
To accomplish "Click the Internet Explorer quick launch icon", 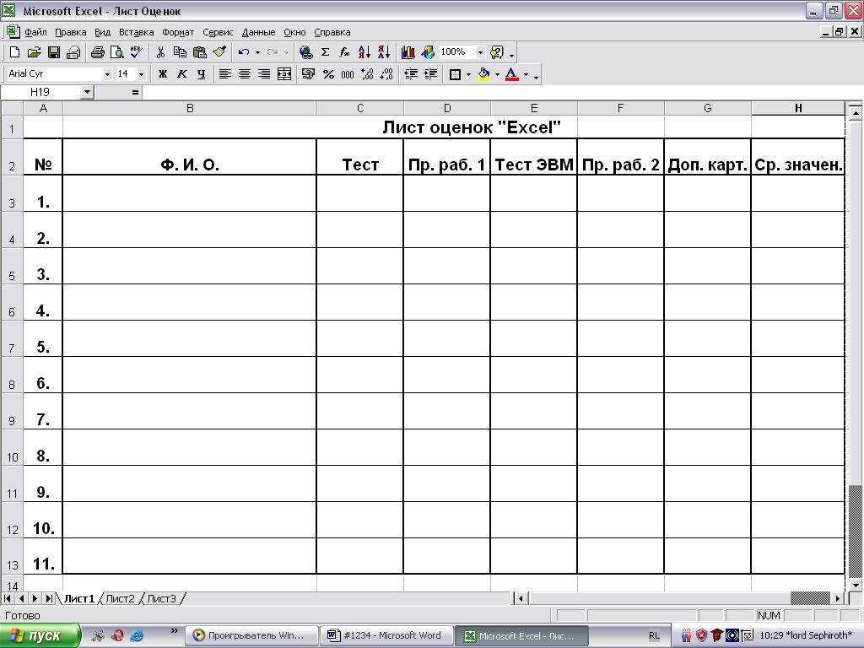I will (137, 636).
